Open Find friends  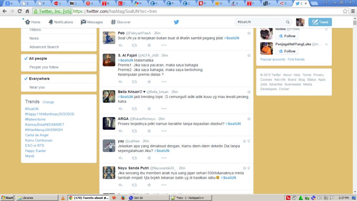(296, 59)
